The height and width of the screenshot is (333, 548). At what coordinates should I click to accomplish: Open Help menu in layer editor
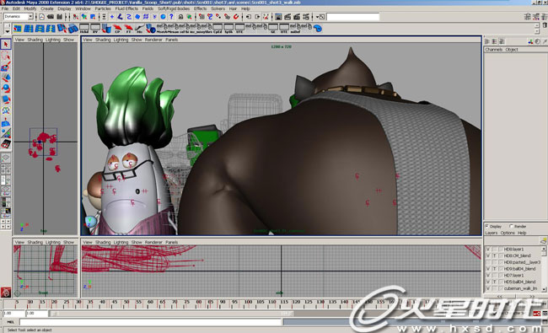[522, 233]
